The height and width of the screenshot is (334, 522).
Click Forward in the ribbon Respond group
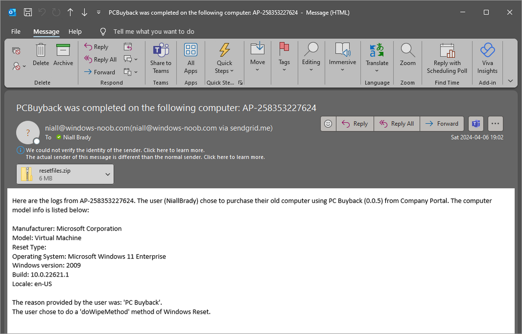[x=99, y=72]
